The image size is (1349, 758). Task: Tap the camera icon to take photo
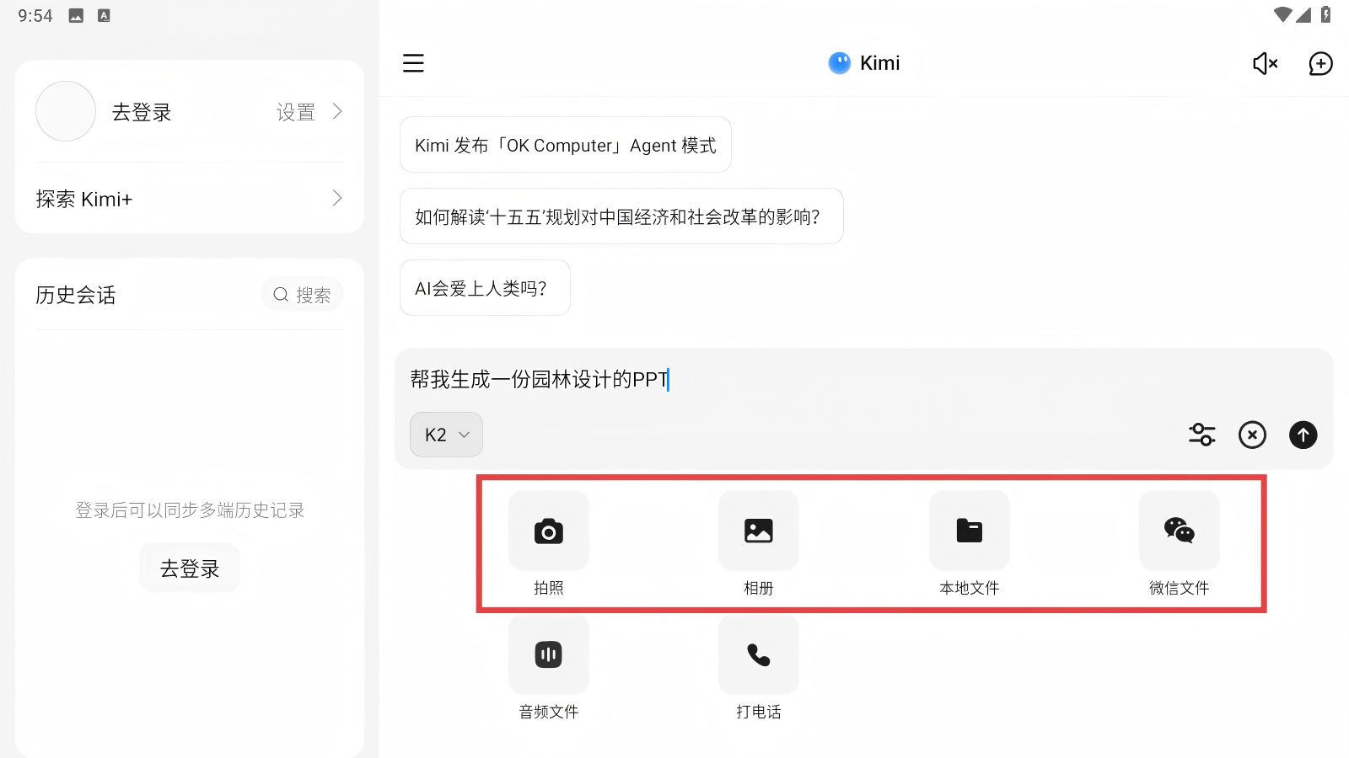[x=548, y=531]
